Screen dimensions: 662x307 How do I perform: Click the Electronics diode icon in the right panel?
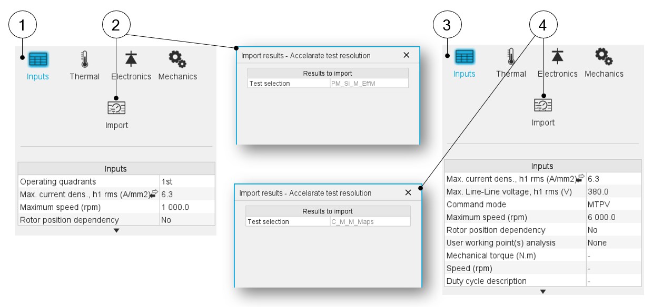[557, 56]
